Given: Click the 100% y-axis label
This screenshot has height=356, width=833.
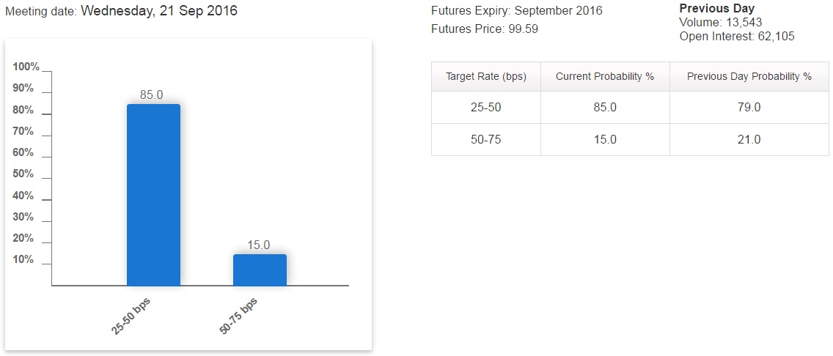Looking at the screenshot, I should [26, 67].
